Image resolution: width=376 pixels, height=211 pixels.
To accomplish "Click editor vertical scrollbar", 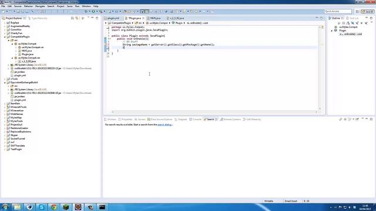I will click(x=320, y=68).
